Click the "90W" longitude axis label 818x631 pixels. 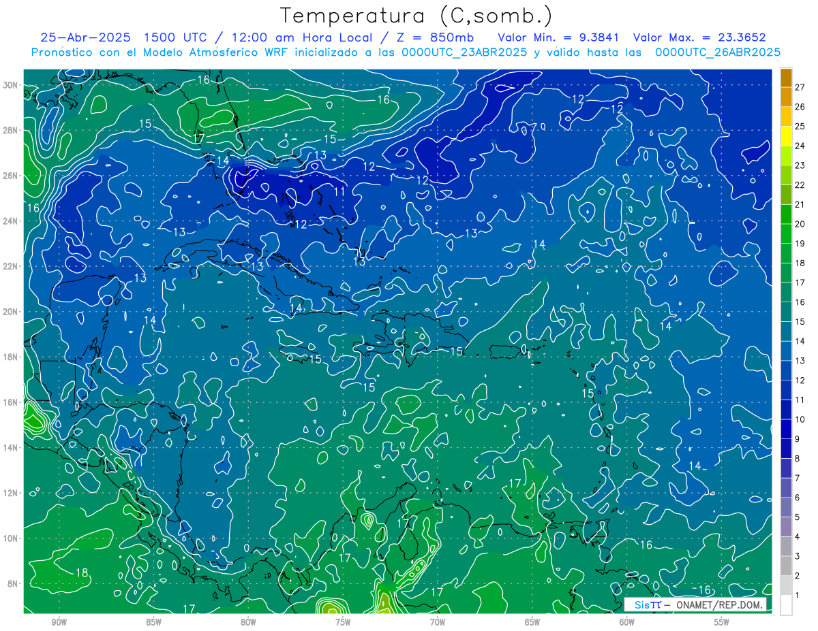click(x=59, y=623)
